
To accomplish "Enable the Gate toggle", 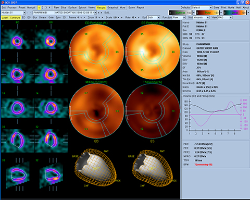I will coord(51,18).
